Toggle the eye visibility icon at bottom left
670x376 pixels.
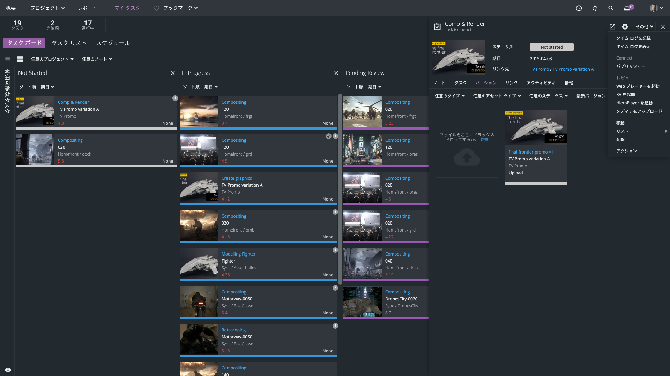click(x=8, y=370)
